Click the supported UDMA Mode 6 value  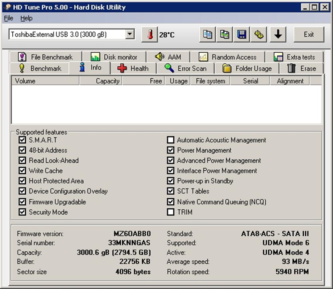(286, 243)
